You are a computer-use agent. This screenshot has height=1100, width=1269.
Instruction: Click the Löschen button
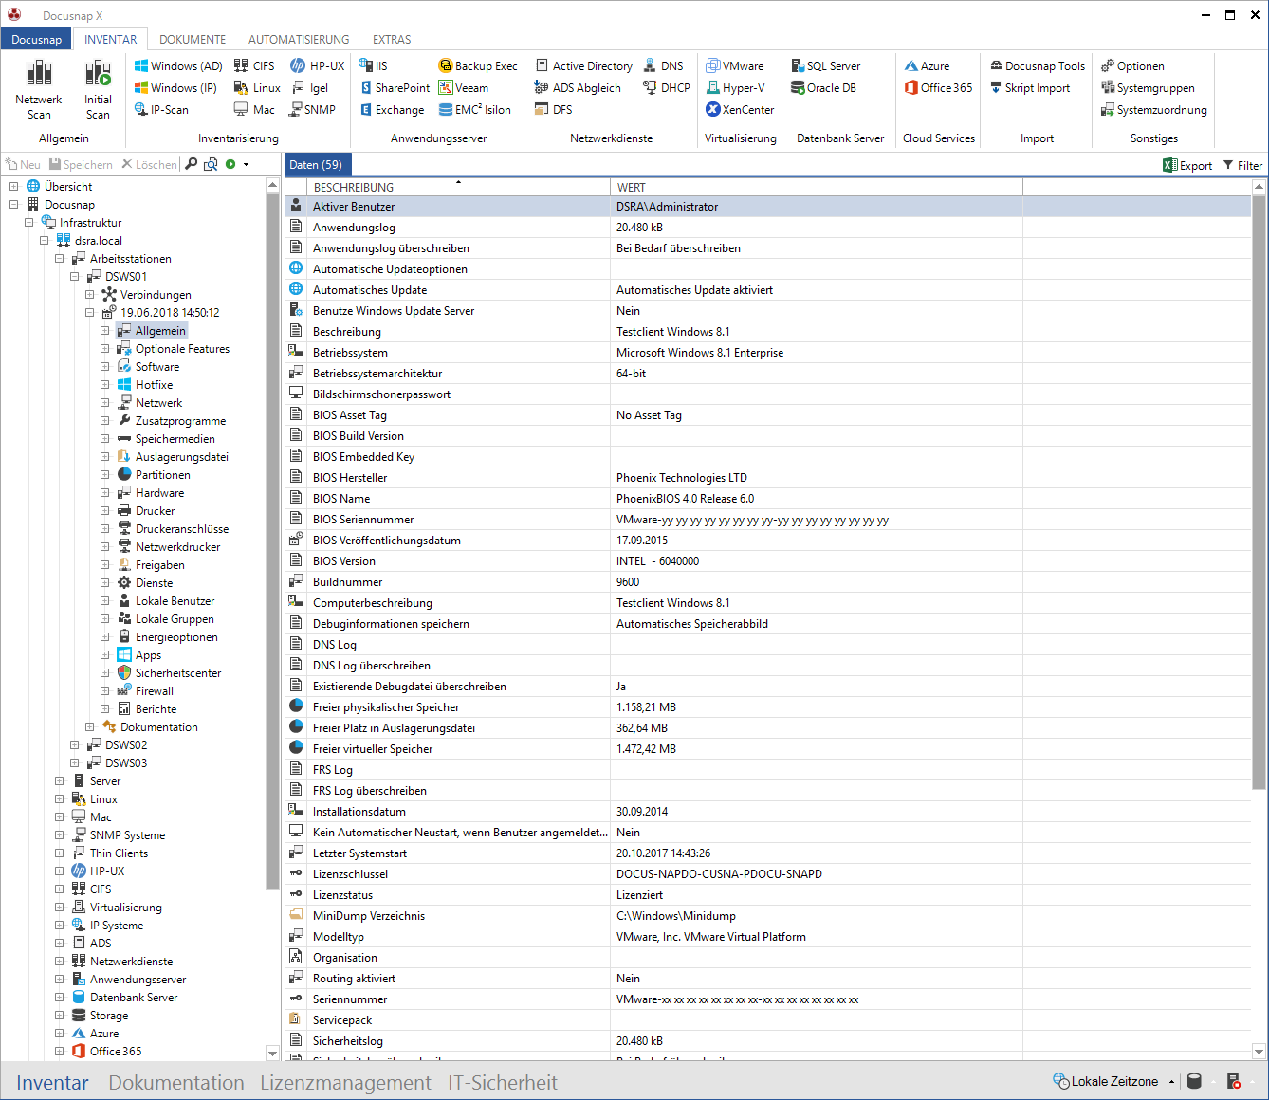click(x=149, y=164)
